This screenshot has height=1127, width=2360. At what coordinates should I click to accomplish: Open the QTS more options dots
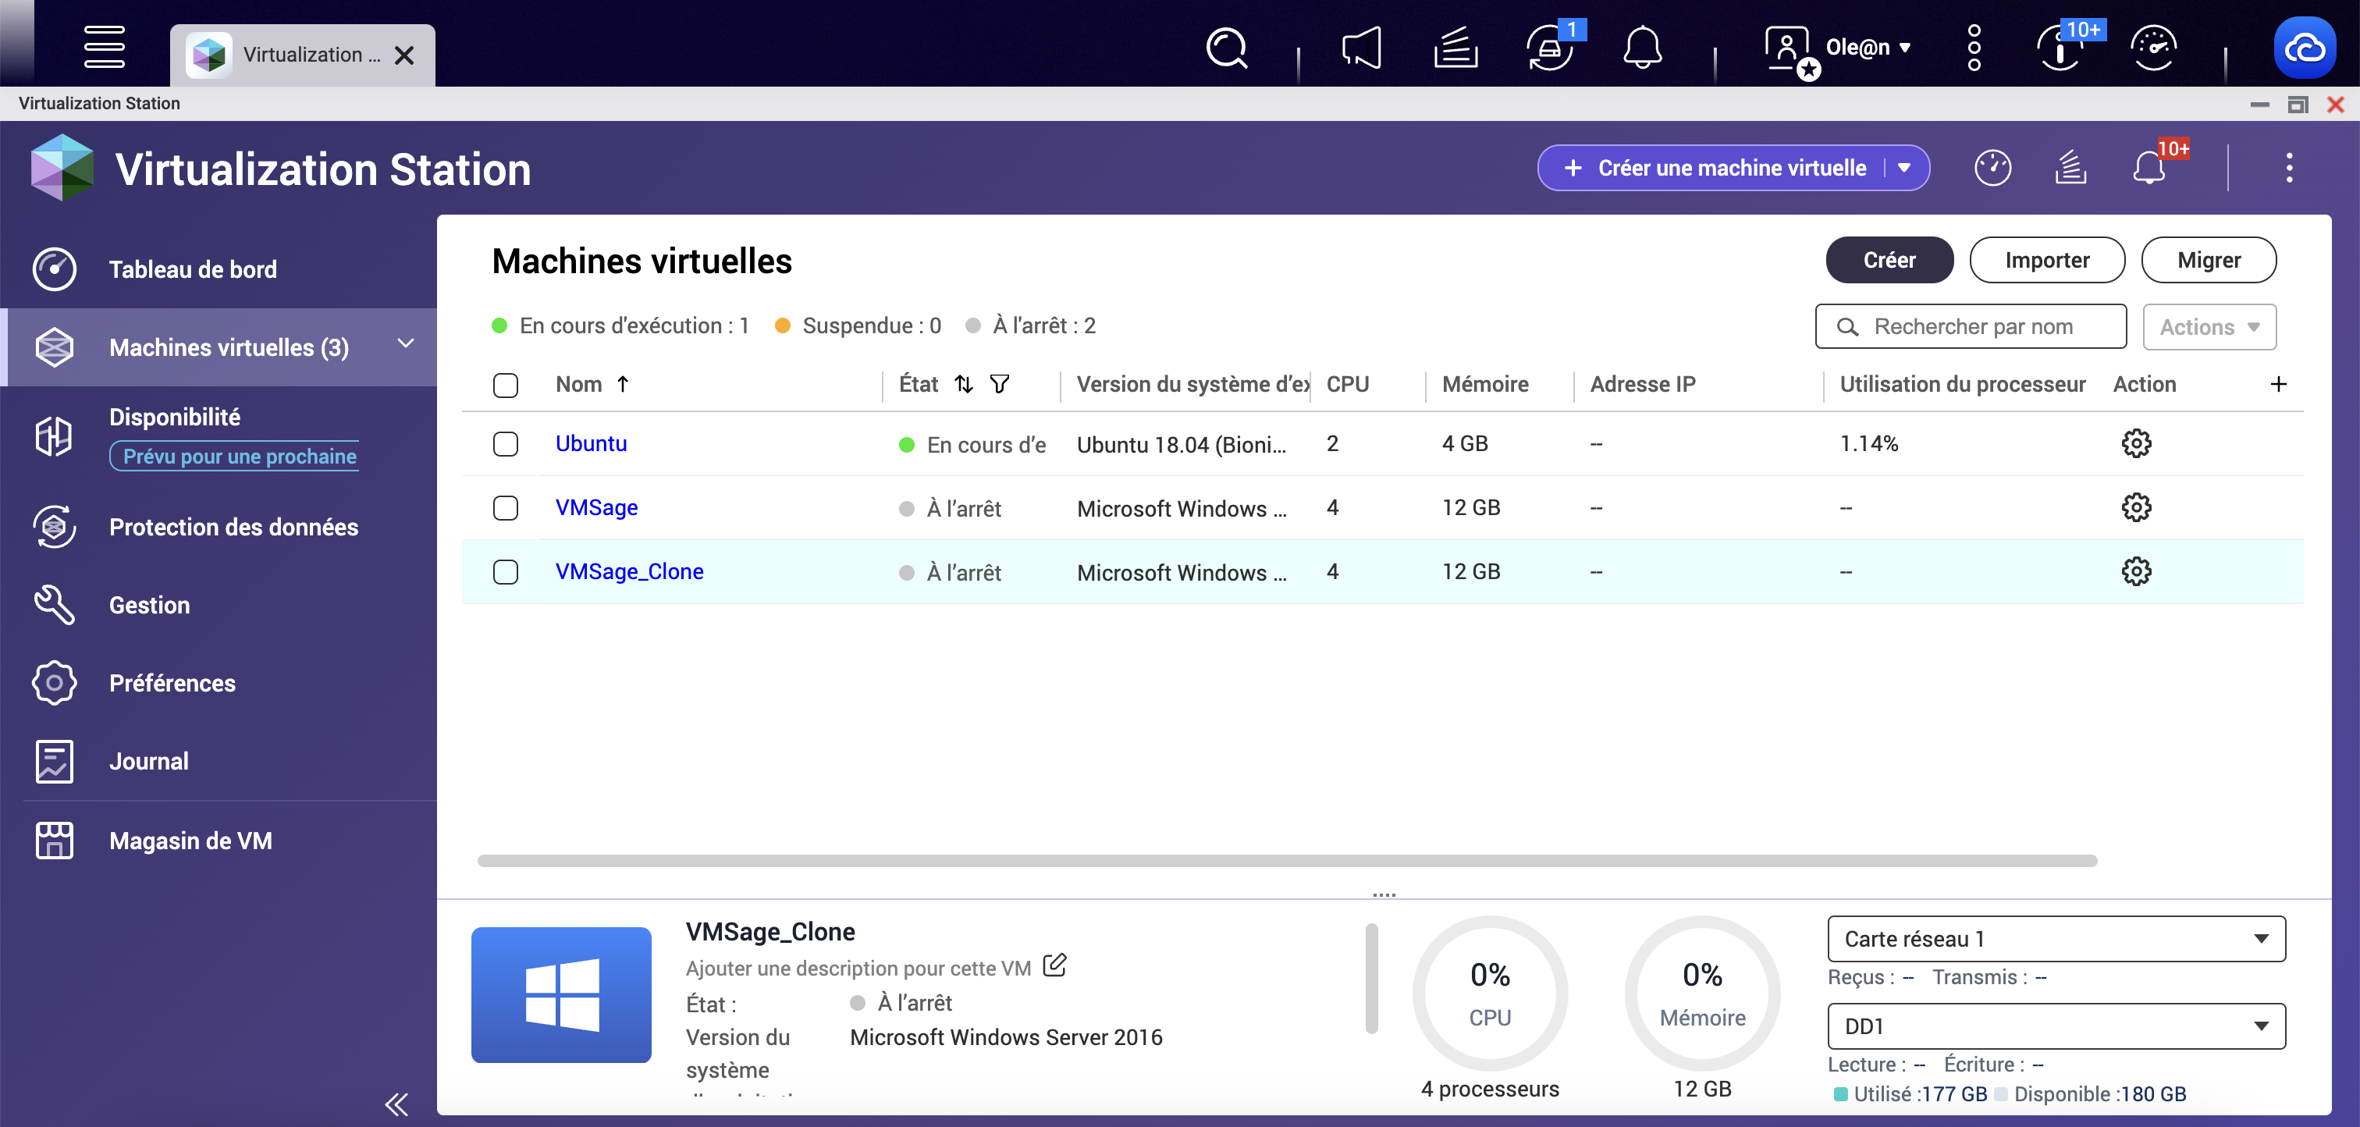(1974, 48)
